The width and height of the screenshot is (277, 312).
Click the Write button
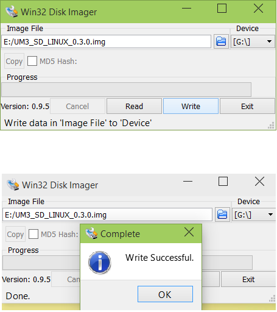pyautogui.click(x=191, y=106)
